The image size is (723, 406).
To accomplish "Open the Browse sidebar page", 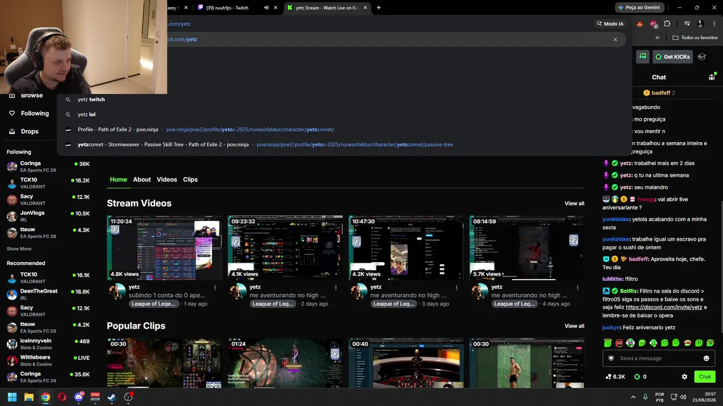I will tap(26, 96).
